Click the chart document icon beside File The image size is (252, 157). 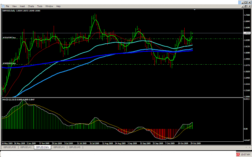(3, 6)
